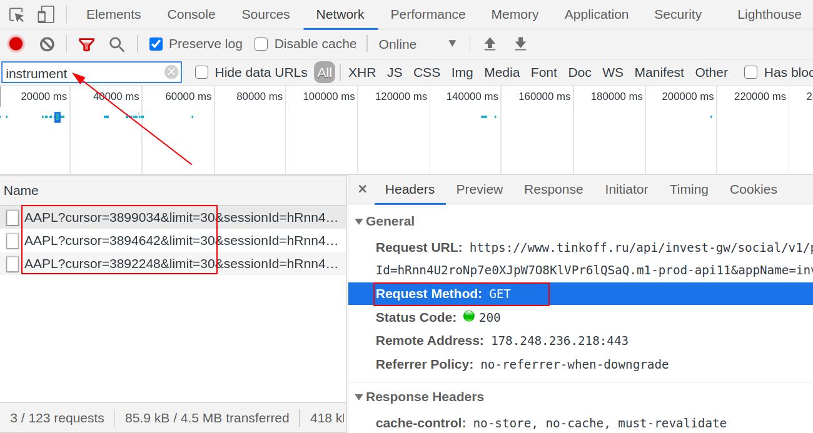Open the Online throttling dropdown
813x433 pixels.
coord(418,44)
